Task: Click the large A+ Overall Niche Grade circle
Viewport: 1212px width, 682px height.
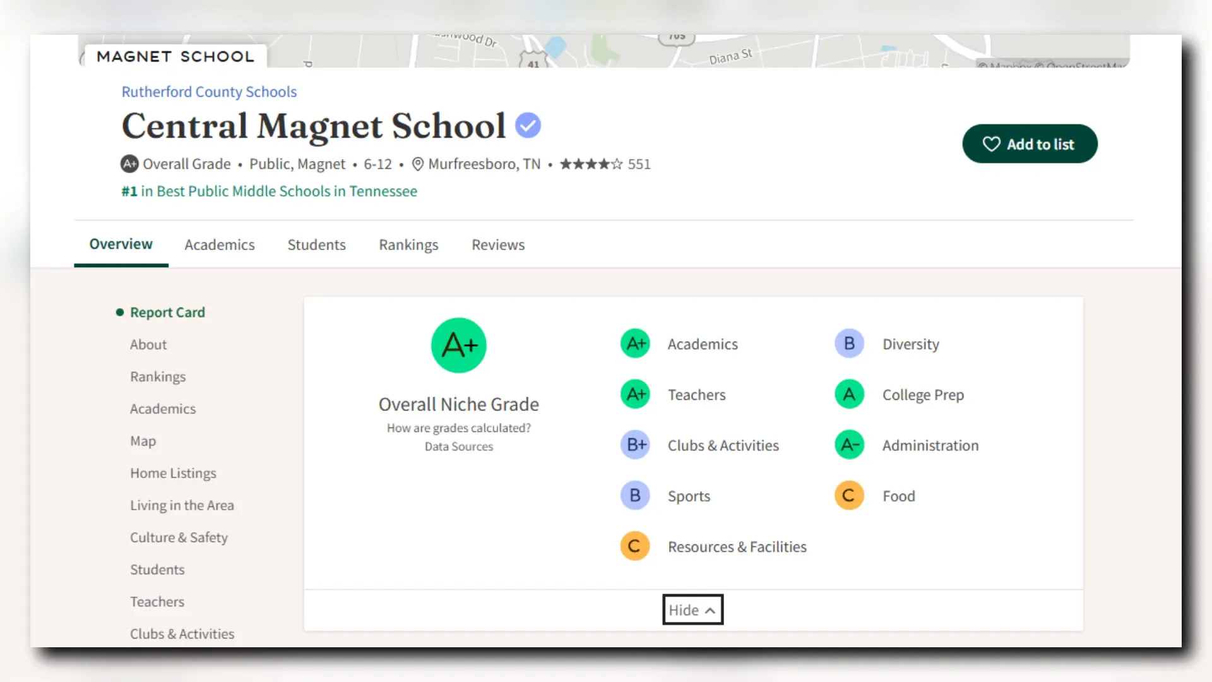Action: 459,345
